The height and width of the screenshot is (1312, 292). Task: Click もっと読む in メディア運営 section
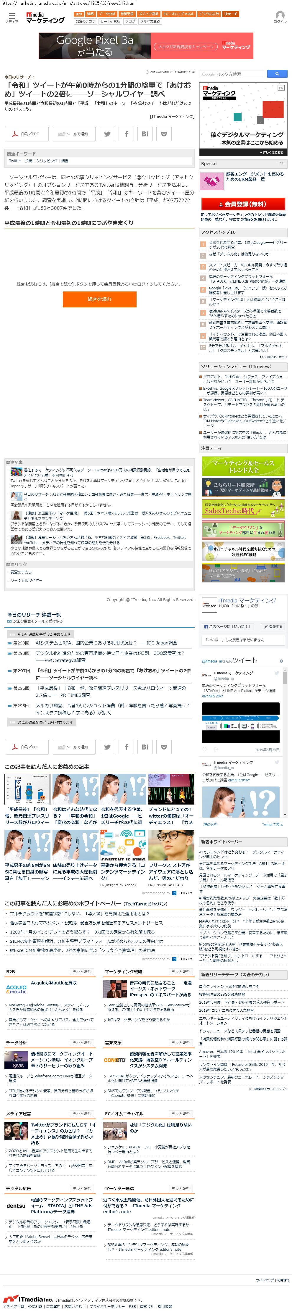82,1113
